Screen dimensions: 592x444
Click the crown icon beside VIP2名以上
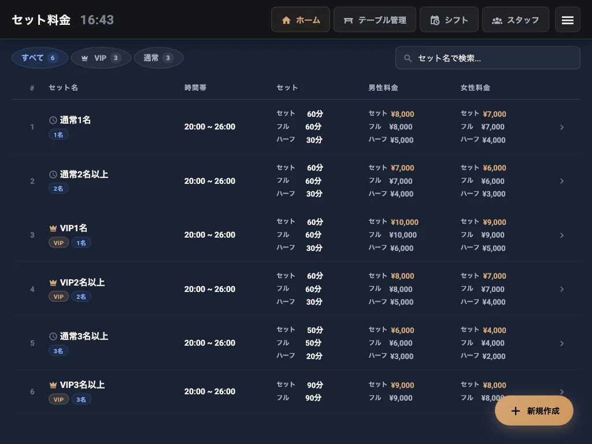pos(53,282)
